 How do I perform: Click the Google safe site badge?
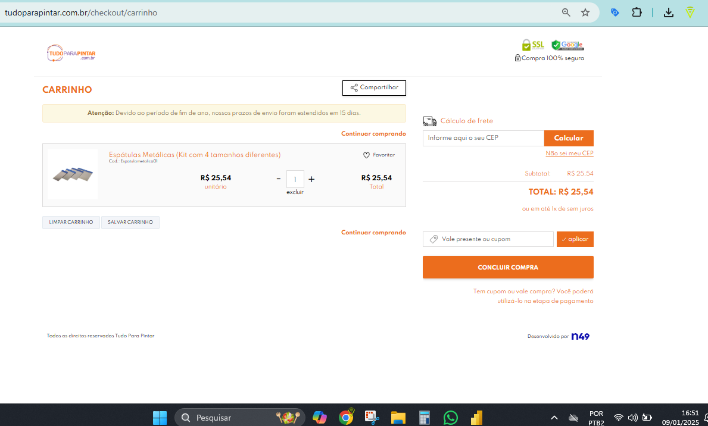pos(567,45)
